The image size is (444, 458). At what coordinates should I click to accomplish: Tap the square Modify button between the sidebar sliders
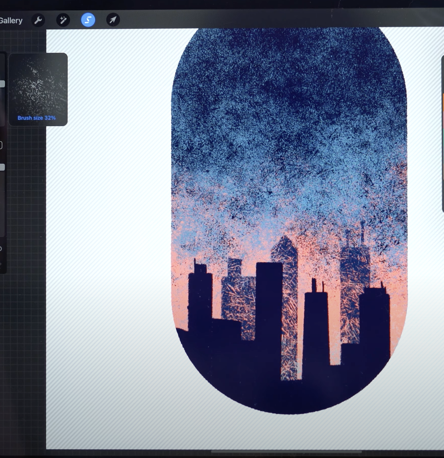[x=2, y=145]
